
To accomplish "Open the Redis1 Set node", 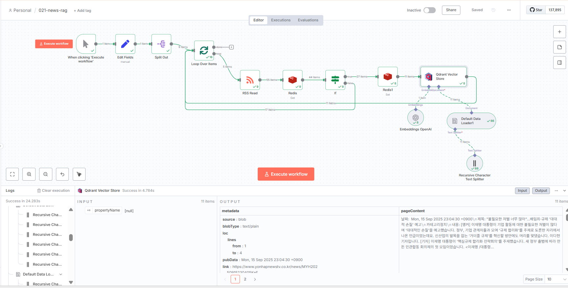I will click(x=388, y=77).
